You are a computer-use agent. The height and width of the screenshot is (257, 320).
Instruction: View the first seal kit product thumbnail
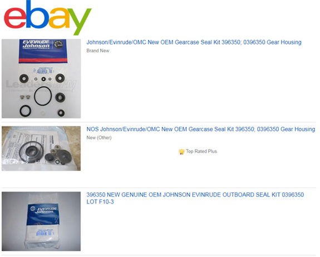tap(41, 78)
